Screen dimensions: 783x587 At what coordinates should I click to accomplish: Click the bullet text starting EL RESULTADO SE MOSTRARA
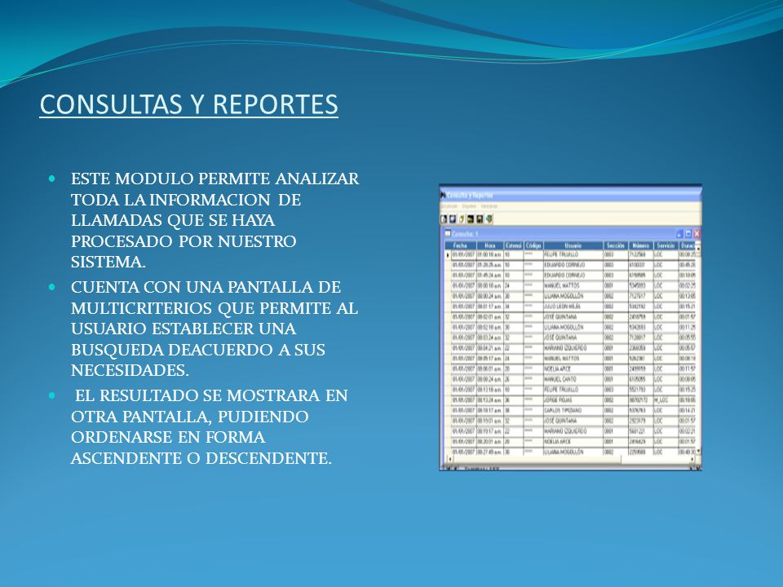210,426
